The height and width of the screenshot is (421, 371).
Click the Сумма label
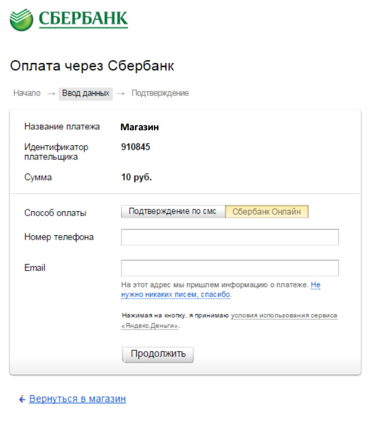38,177
